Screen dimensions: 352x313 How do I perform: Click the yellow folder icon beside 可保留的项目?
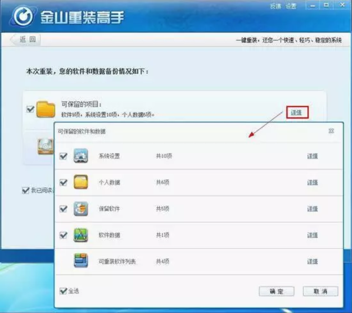(x=46, y=109)
